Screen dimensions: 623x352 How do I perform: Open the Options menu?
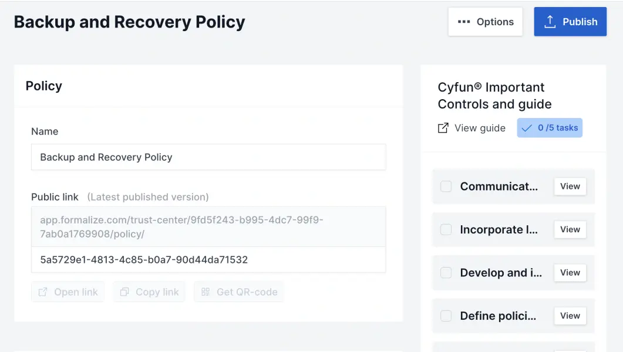pos(485,22)
